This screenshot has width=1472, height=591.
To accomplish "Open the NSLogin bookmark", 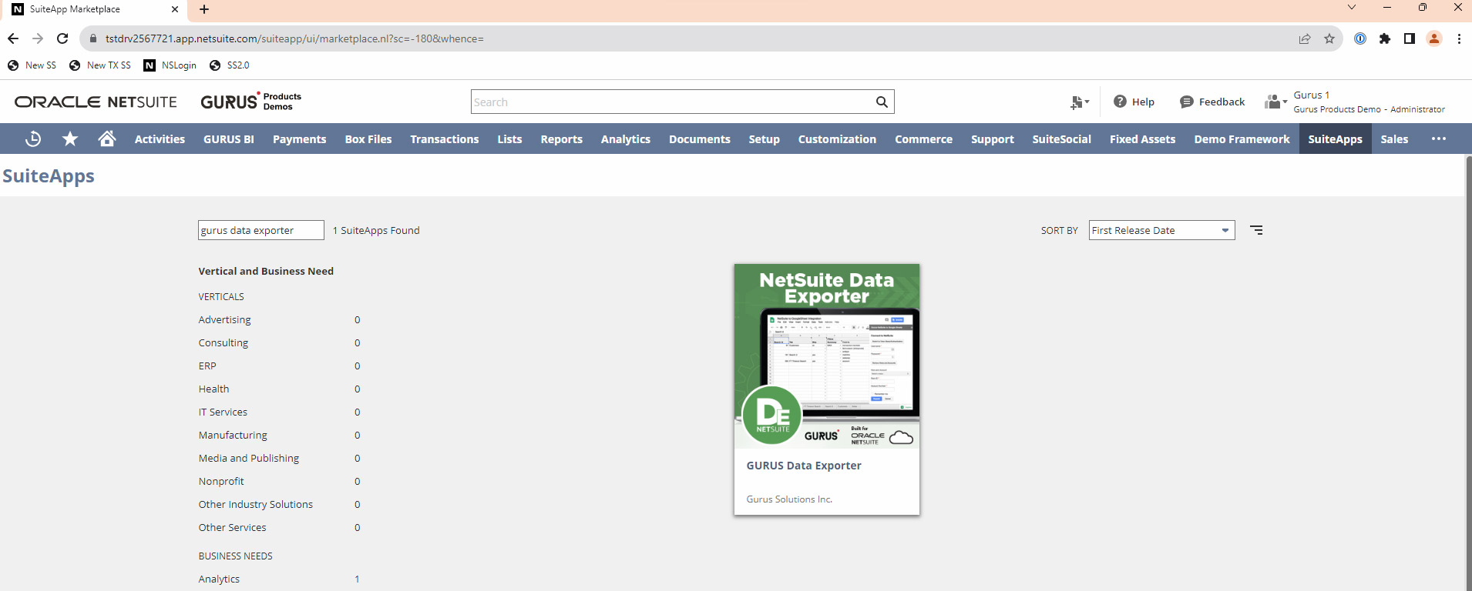I will [170, 65].
